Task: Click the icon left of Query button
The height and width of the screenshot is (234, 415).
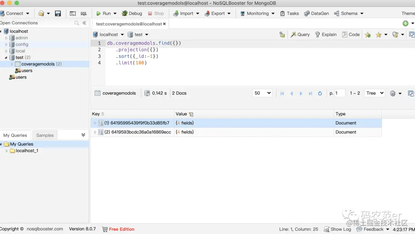Action: pos(282,35)
